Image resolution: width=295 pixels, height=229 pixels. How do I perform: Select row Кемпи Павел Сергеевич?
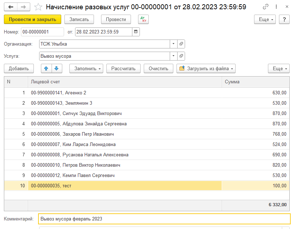click(147, 176)
